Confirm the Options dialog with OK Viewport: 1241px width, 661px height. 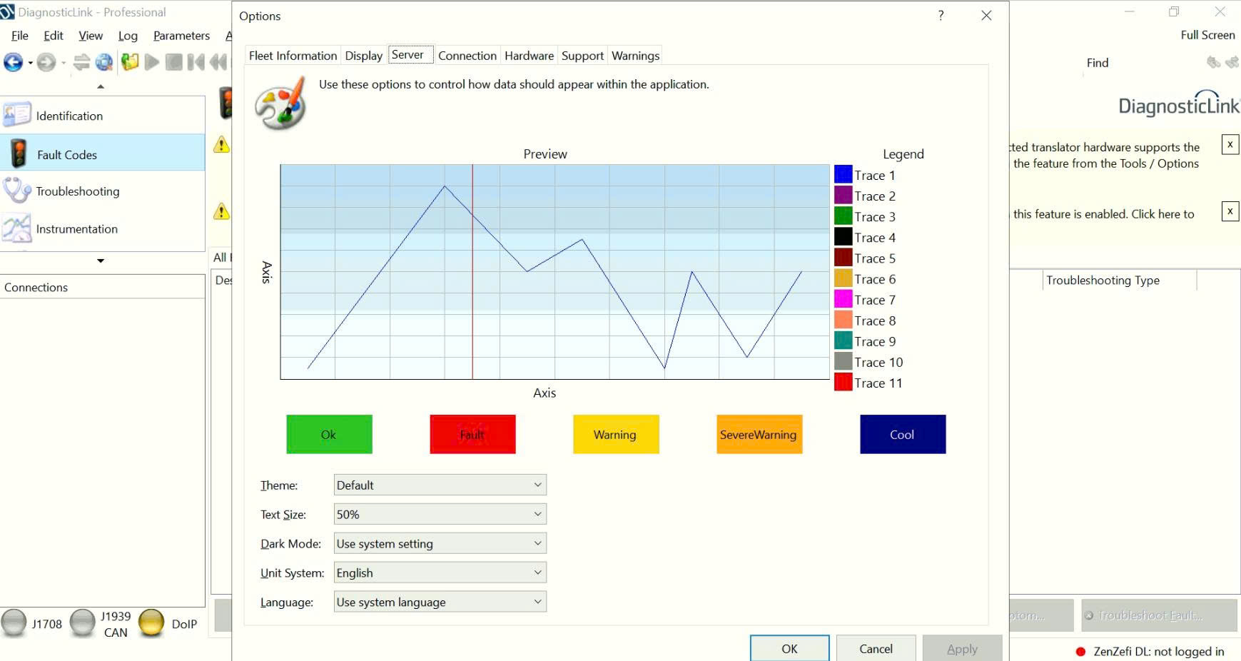(789, 649)
